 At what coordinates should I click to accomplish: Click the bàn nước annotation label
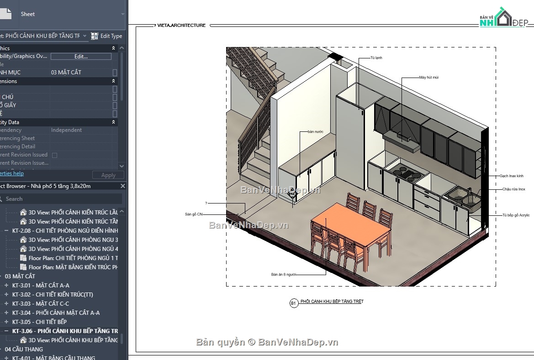315,132
